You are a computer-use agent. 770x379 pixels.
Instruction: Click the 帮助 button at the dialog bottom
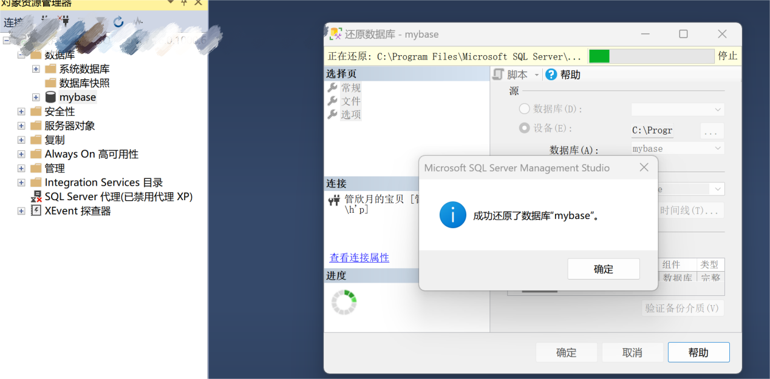[698, 352]
